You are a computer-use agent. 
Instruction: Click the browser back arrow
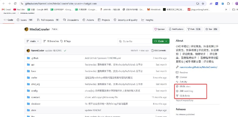pos(4,4)
